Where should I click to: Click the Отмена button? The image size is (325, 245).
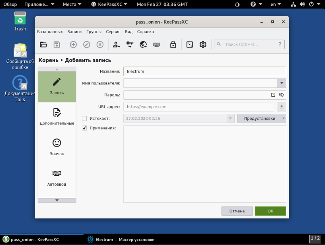click(x=236, y=211)
